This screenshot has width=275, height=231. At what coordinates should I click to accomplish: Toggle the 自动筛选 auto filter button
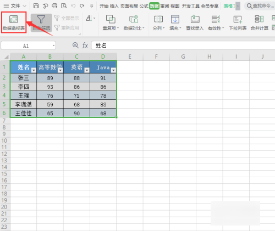click(x=41, y=22)
